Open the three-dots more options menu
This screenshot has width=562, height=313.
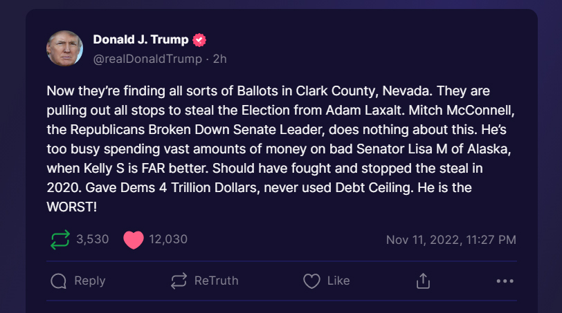505,281
